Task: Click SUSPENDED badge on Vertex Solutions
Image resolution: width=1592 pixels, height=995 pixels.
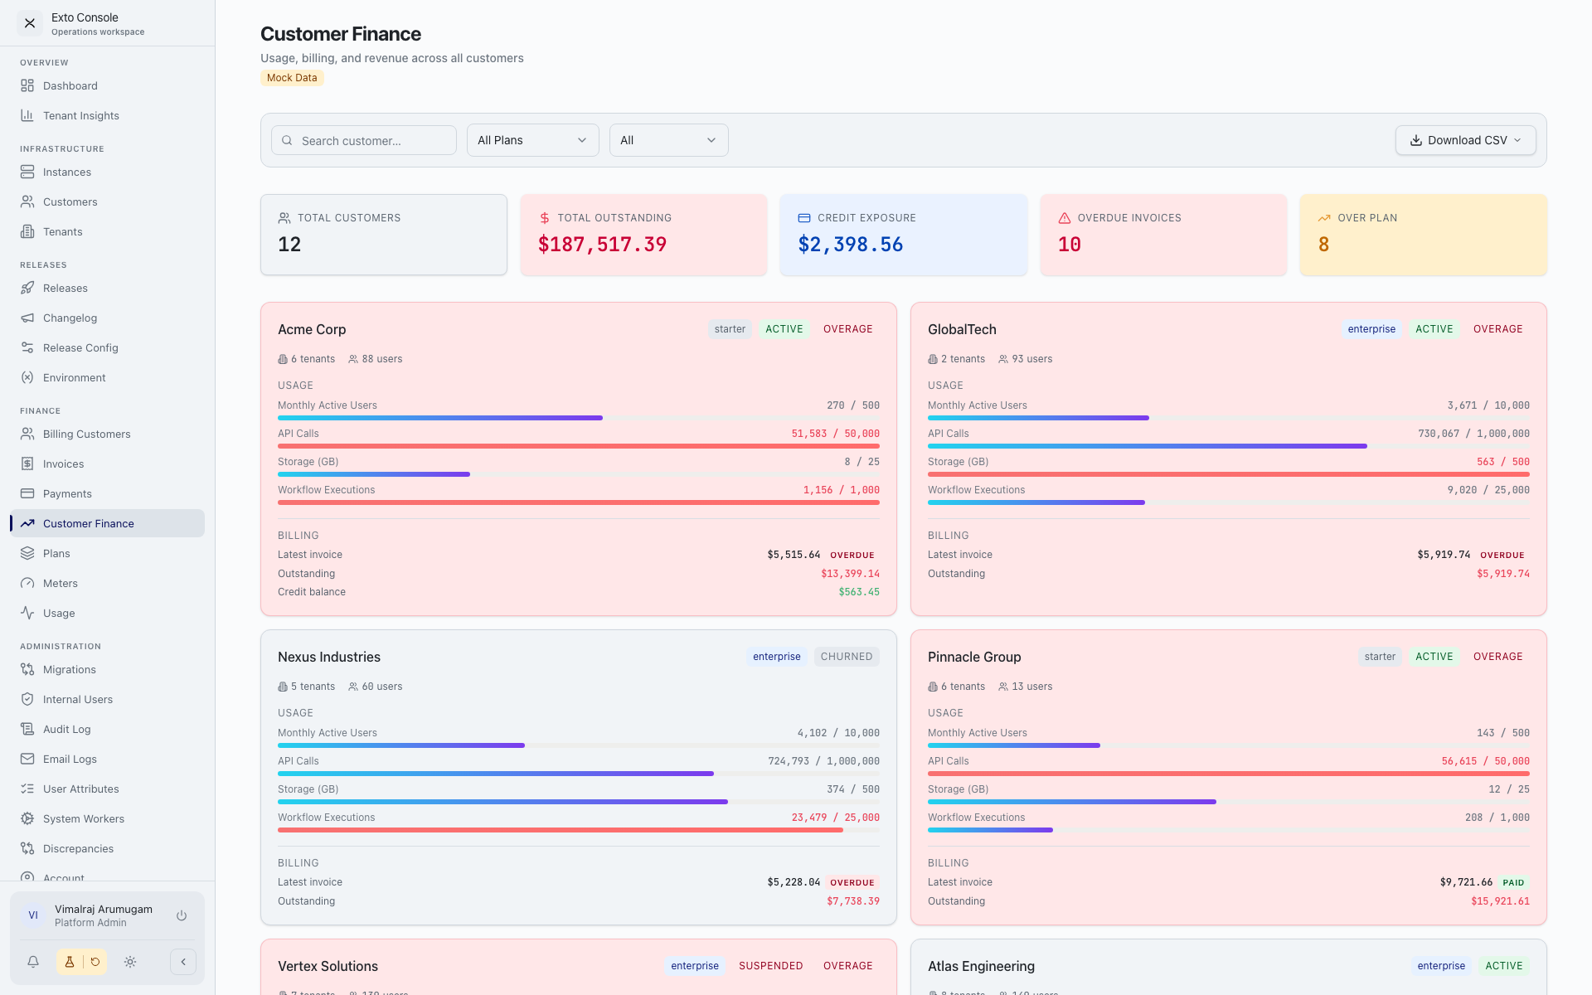Action: [x=771, y=966]
